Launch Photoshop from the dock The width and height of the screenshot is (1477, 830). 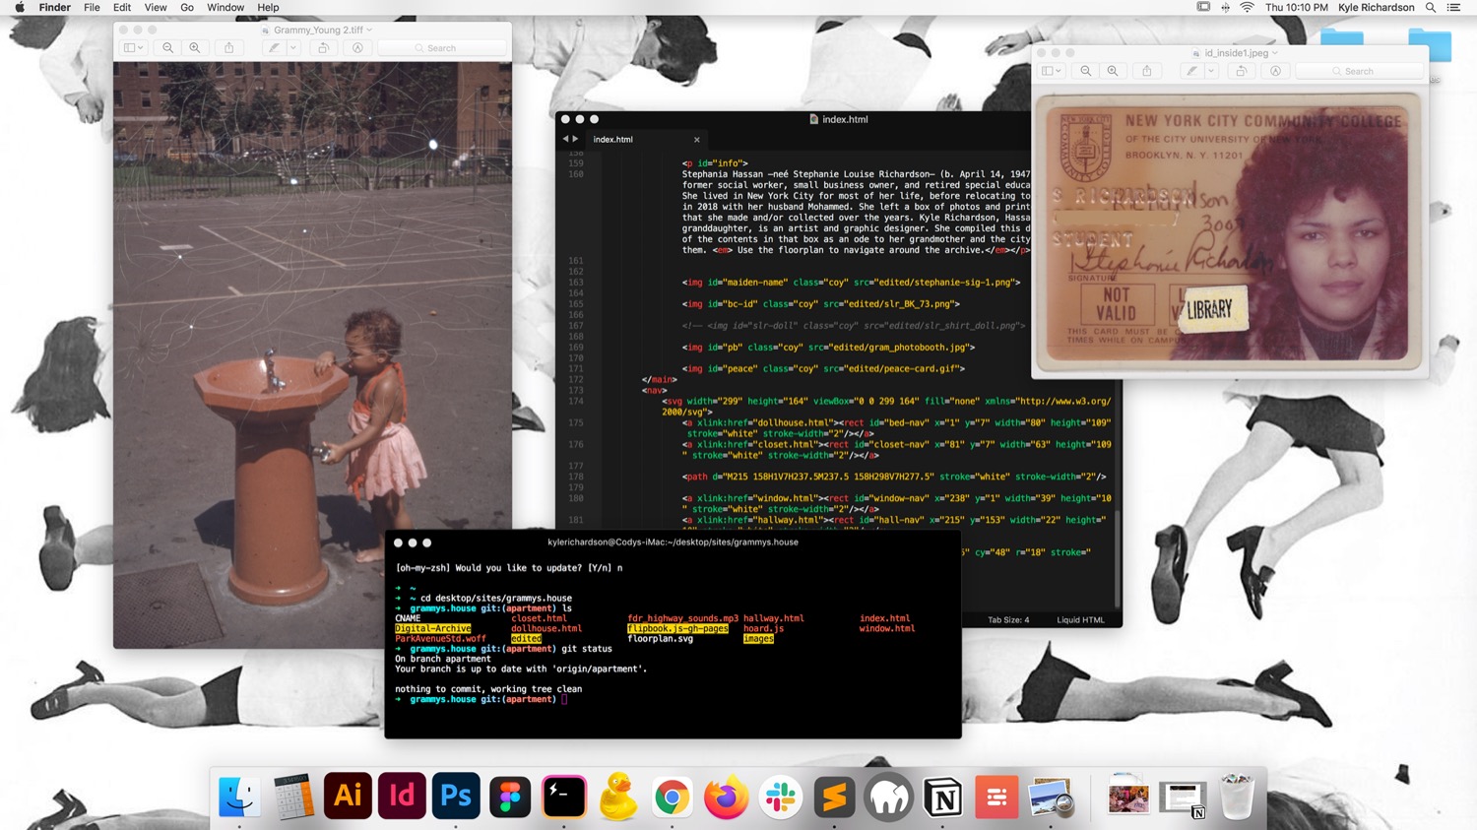(x=456, y=796)
